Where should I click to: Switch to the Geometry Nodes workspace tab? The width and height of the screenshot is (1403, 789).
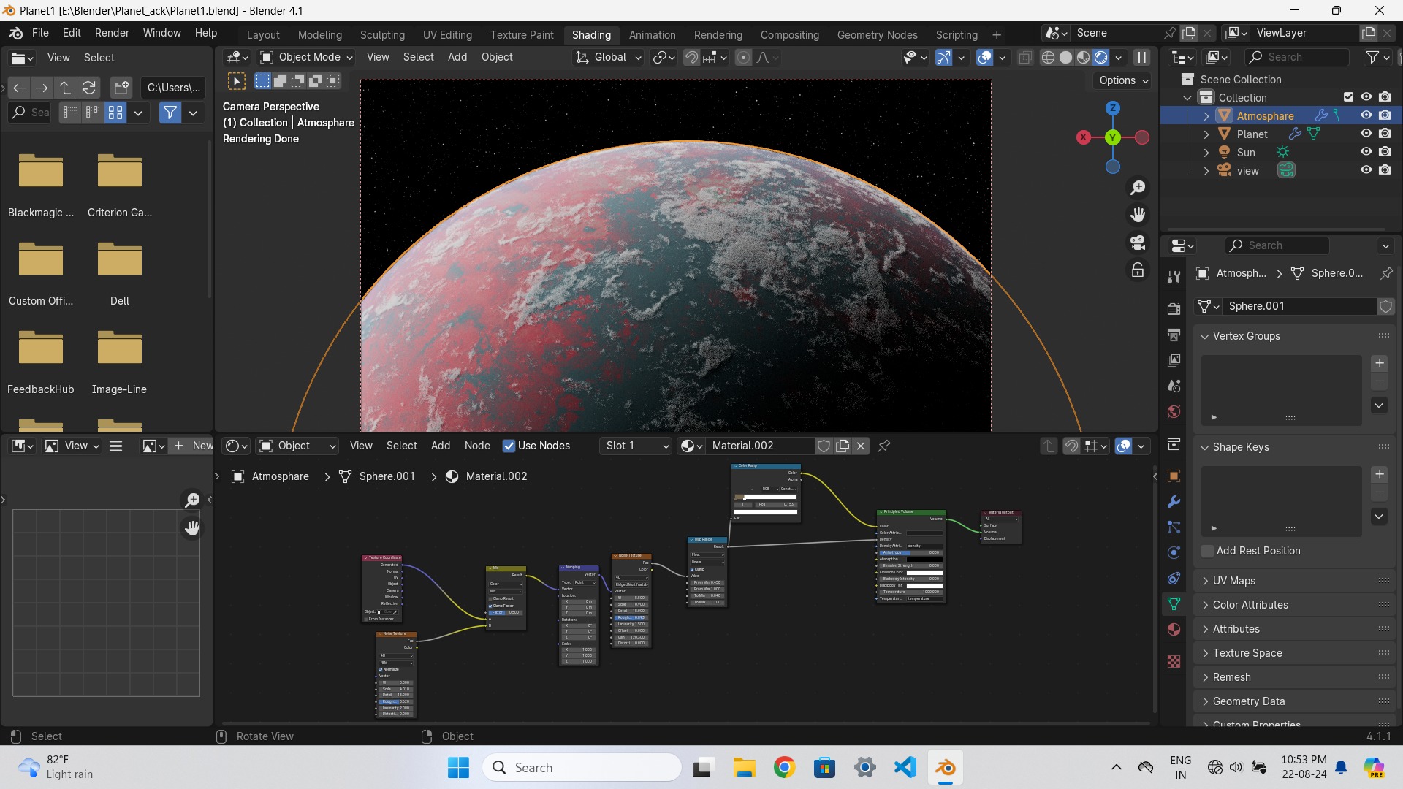tap(877, 34)
